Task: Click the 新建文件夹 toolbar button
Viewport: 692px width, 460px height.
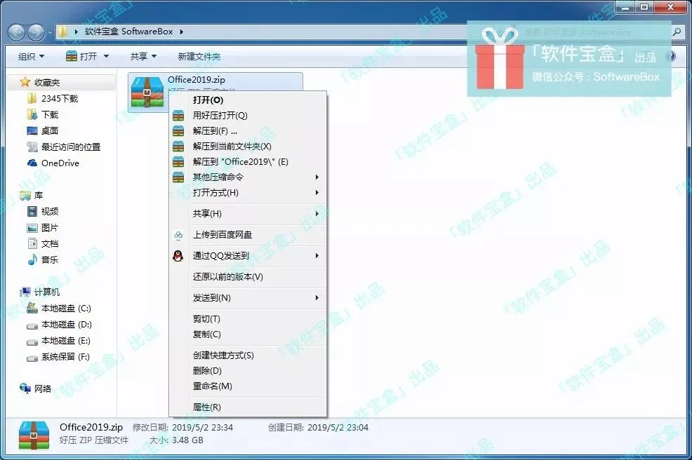Action: pos(199,57)
